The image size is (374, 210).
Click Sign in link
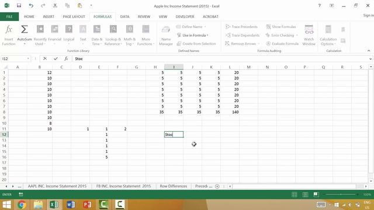[368, 16]
